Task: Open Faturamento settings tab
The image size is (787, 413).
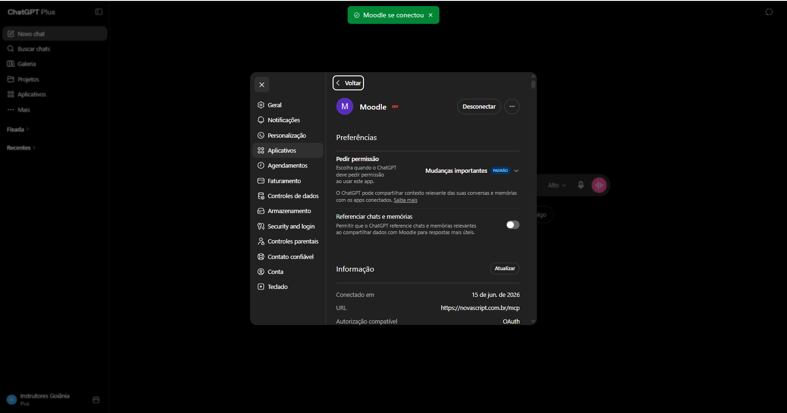Action: [288, 181]
